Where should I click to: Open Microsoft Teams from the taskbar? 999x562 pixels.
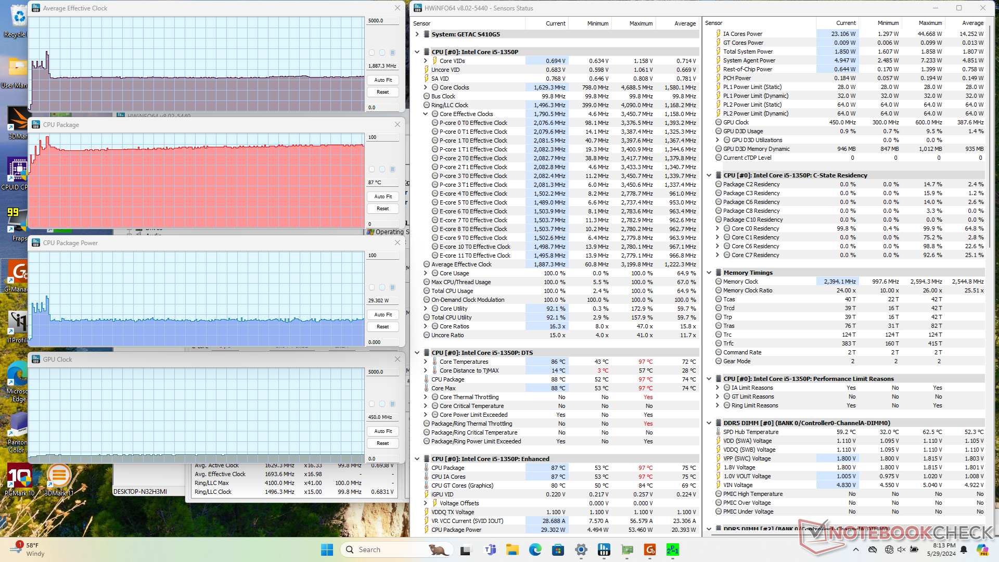[x=490, y=550]
